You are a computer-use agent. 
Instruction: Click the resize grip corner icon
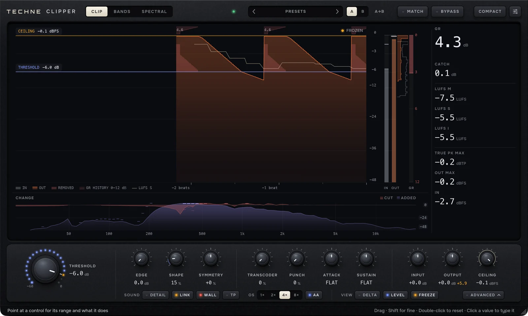pos(524,312)
